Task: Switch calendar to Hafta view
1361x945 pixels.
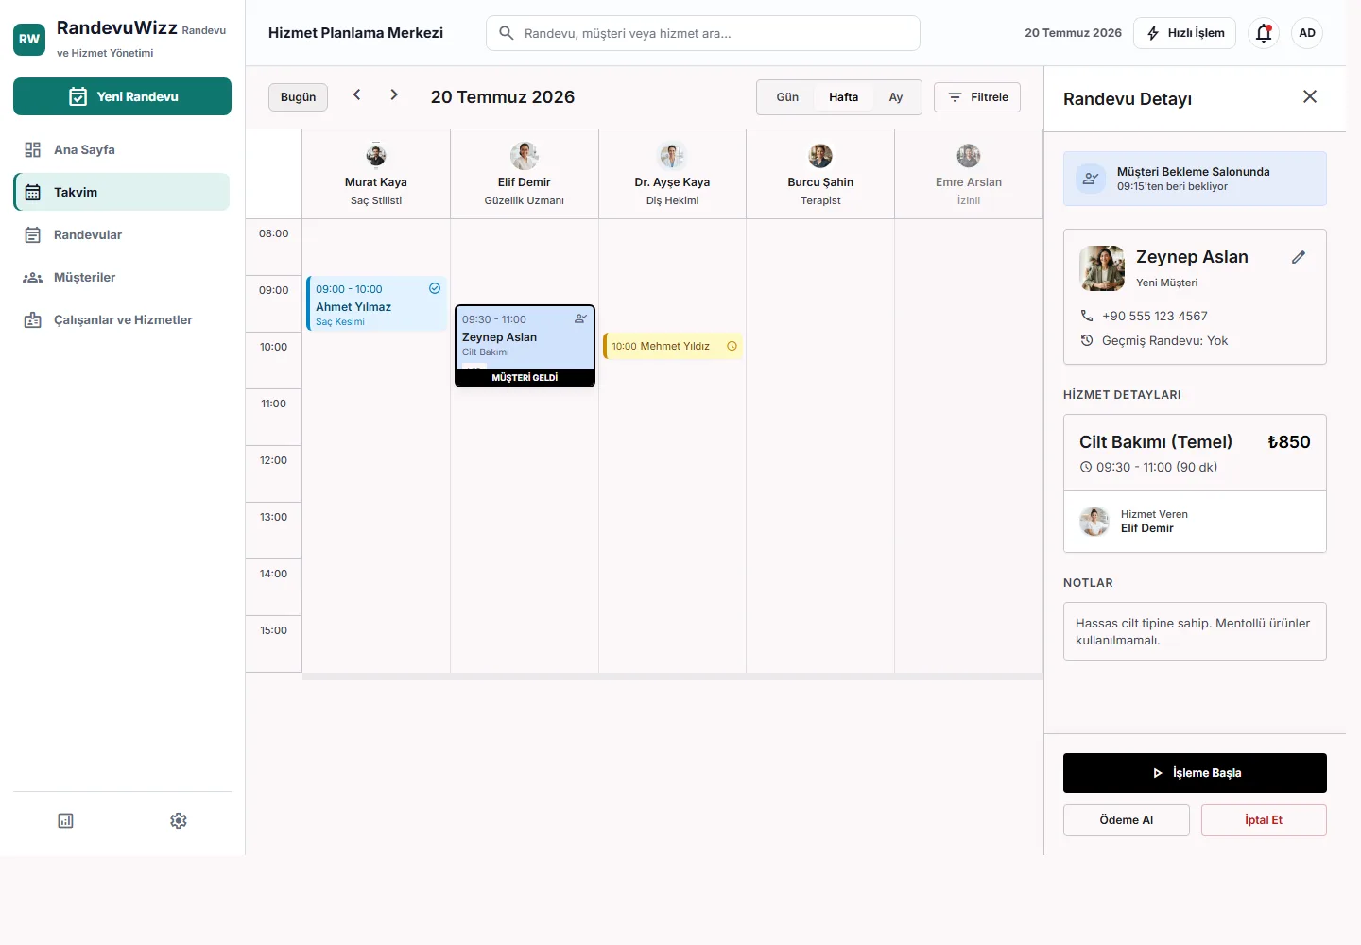Action: coord(844,97)
